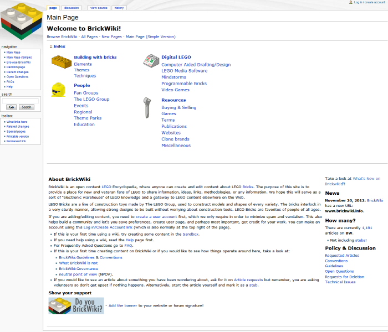Open Printable version
388x332 pixels.
point(18,136)
